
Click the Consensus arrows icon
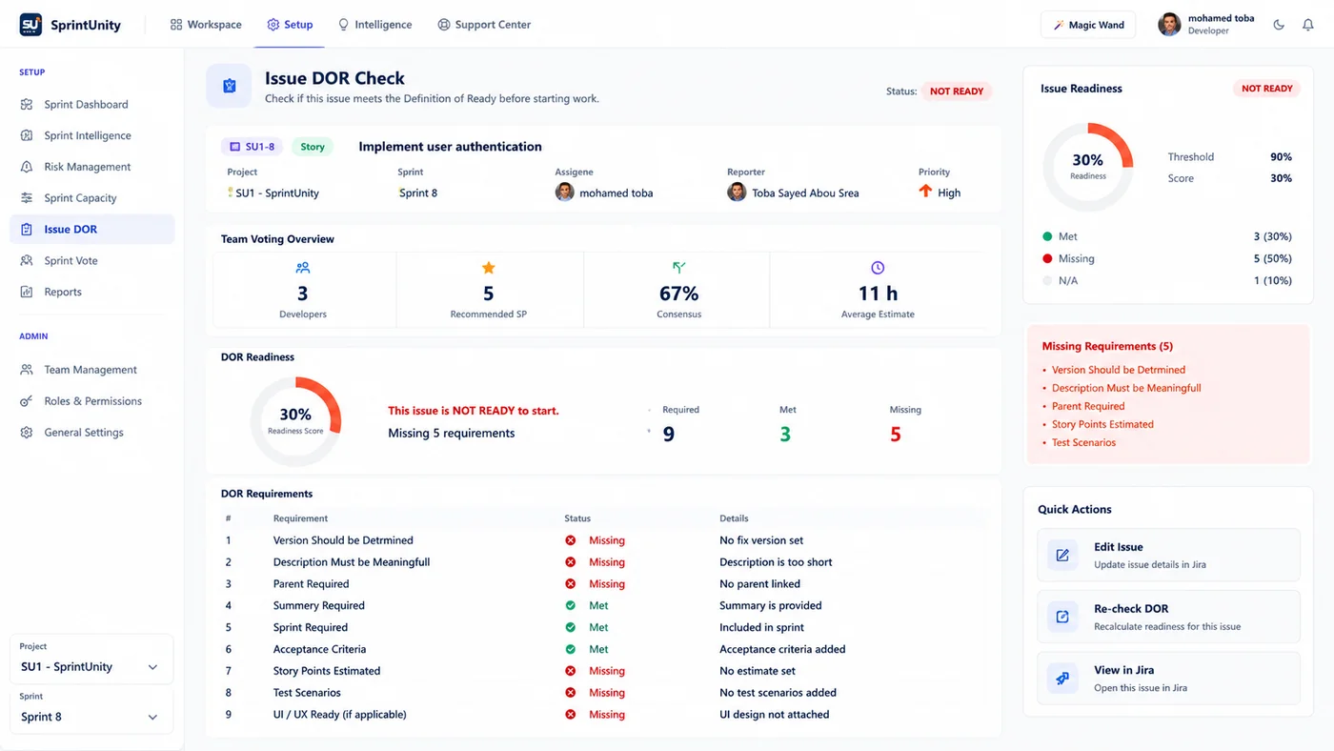tap(678, 268)
